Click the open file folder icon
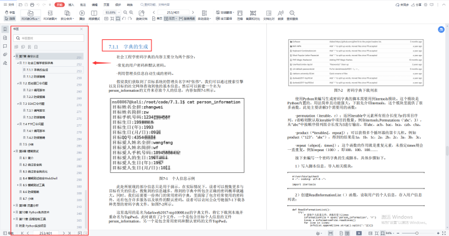Image resolution: width=449 pixels, height=236 pixels. point(21,4)
